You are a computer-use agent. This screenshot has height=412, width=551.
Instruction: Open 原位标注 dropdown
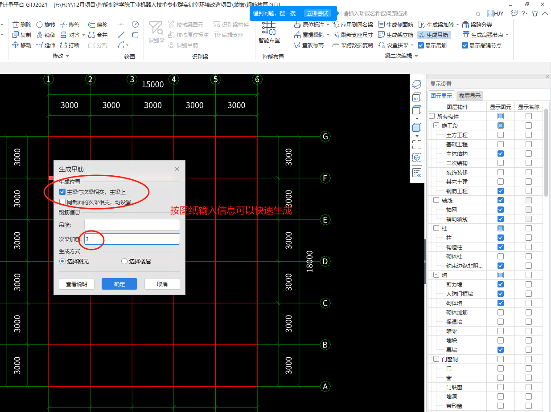click(328, 24)
